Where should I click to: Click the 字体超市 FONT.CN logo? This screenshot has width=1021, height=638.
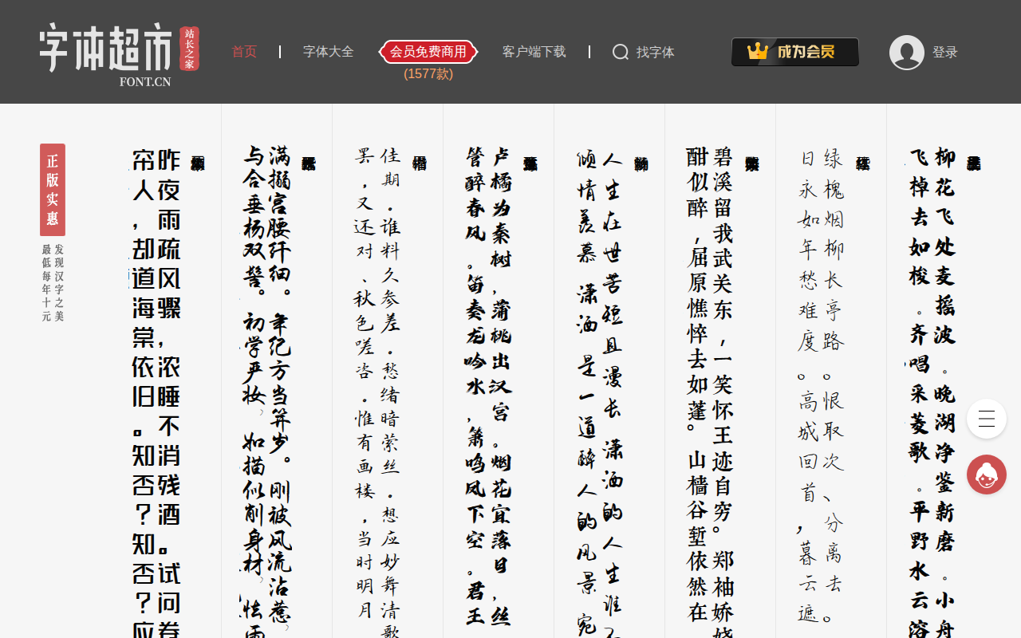click(x=120, y=54)
